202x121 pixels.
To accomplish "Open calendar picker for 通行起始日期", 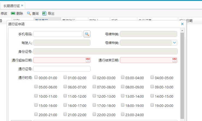I will [88, 60].
